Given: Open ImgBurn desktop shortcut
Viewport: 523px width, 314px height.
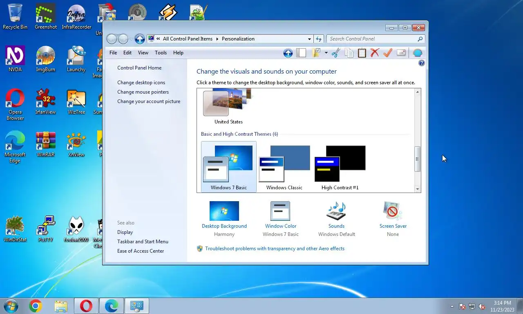Looking at the screenshot, I should (x=46, y=59).
